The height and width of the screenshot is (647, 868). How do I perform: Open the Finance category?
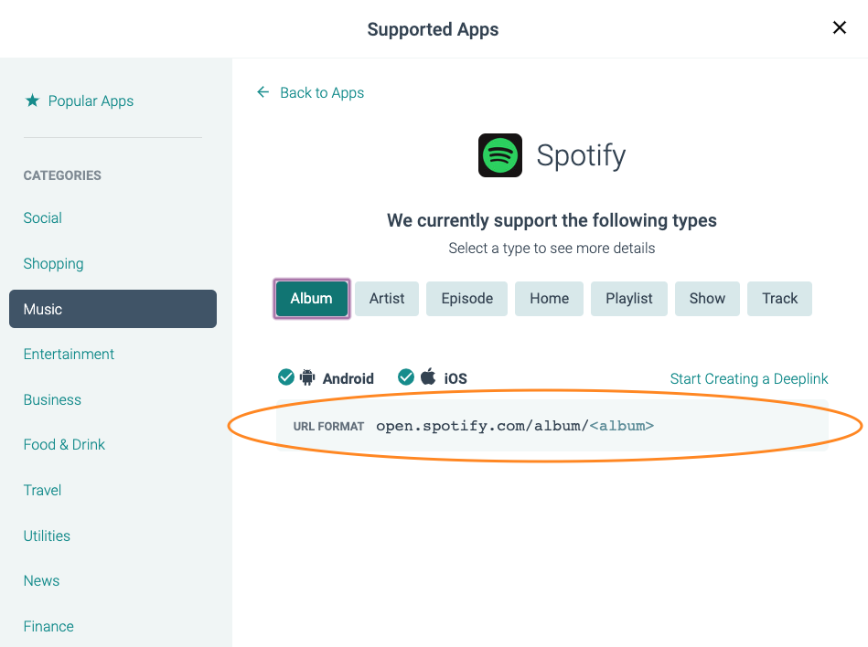click(48, 627)
